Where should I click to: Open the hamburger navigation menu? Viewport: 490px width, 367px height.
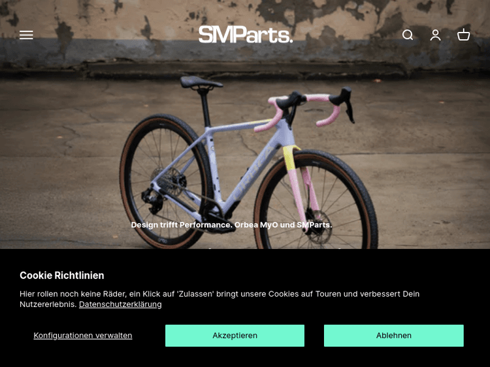tap(26, 35)
